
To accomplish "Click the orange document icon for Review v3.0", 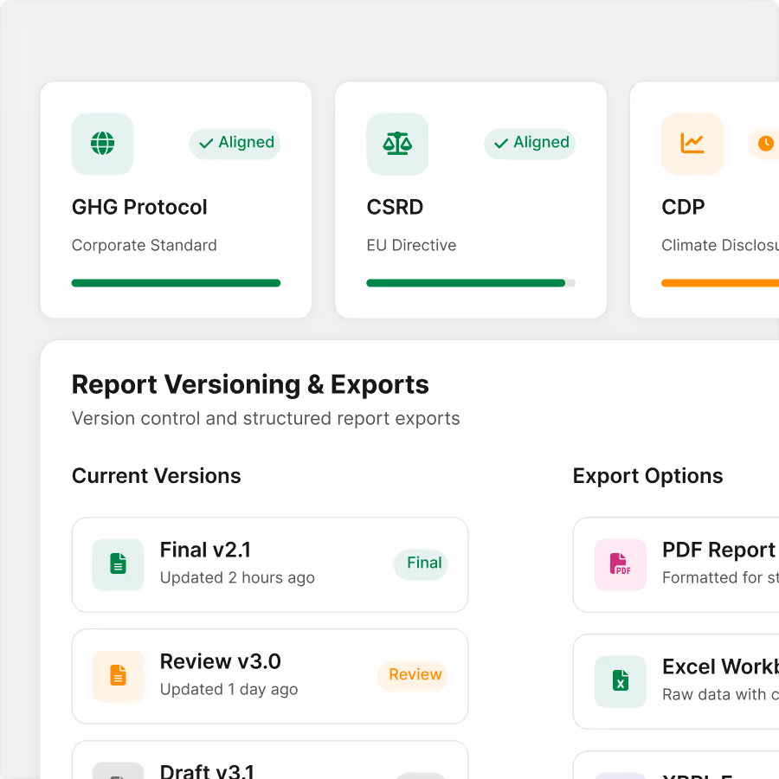I will (x=118, y=676).
